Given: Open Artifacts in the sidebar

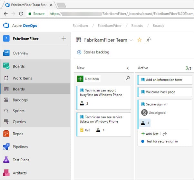Looking at the screenshot, I should pos(35,173).
